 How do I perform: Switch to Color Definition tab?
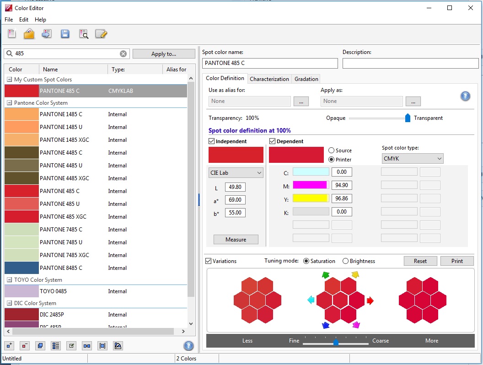[x=225, y=78]
